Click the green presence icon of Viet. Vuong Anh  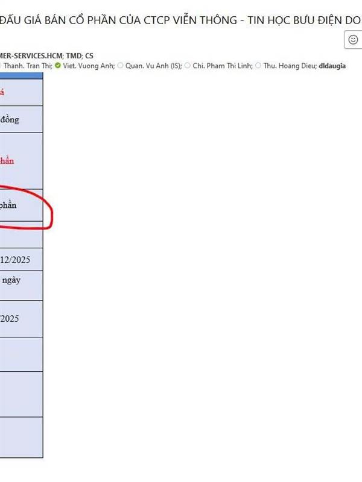pos(58,66)
